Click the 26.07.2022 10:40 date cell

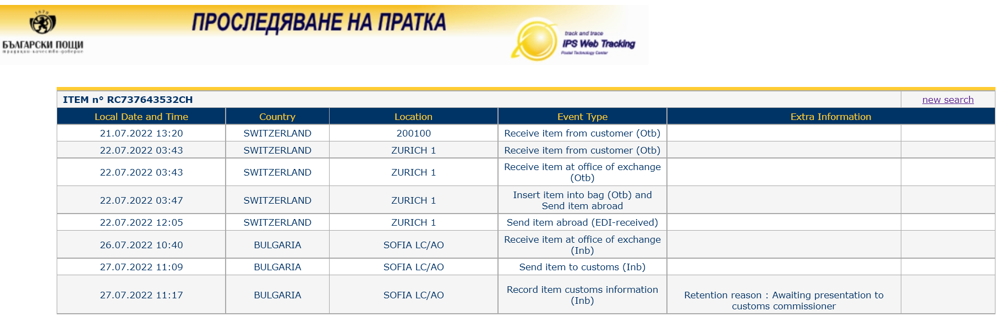click(x=141, y=245)
